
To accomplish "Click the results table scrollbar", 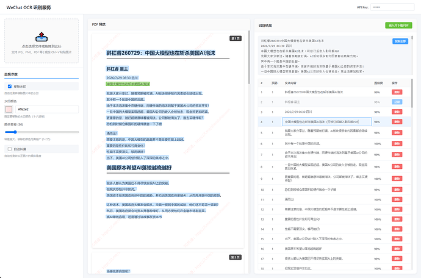I will pos(412,93).
